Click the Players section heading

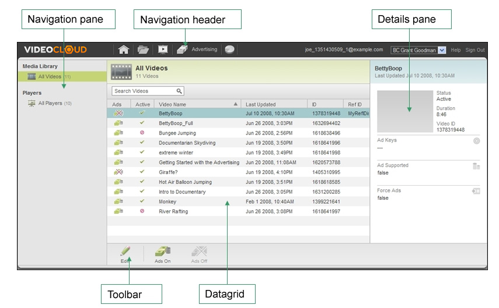point(32,93)
